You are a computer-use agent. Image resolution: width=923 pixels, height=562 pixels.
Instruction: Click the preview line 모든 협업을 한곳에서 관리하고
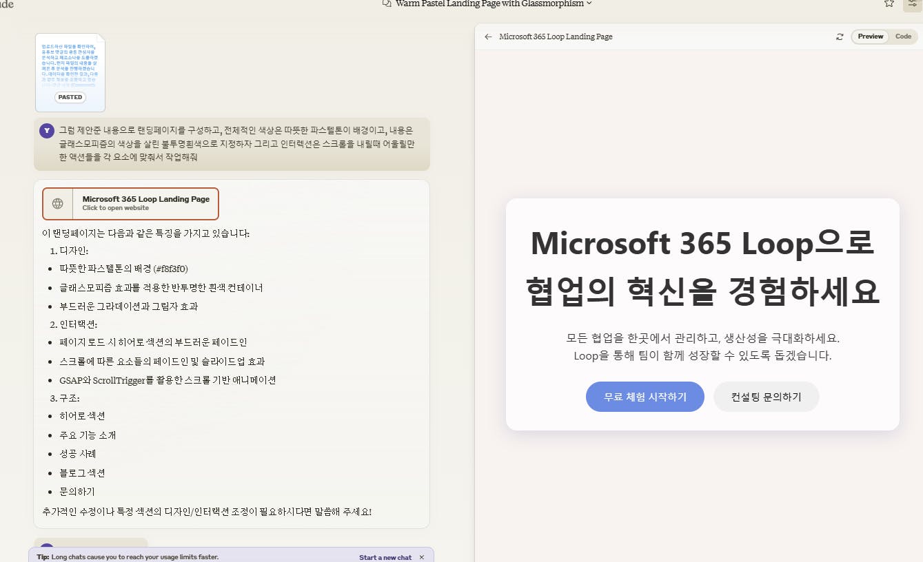tap(702, 338)
